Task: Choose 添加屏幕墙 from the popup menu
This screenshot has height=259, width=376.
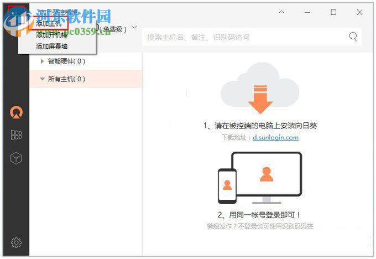Action: pos(51,46)
